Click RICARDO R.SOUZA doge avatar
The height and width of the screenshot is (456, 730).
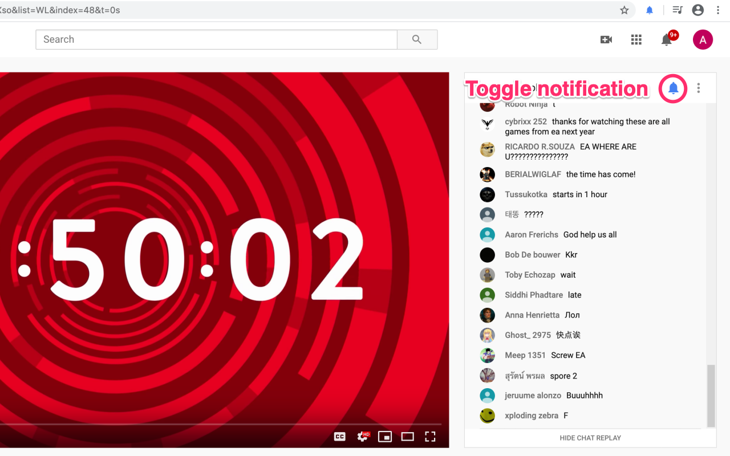coord(487,149)
